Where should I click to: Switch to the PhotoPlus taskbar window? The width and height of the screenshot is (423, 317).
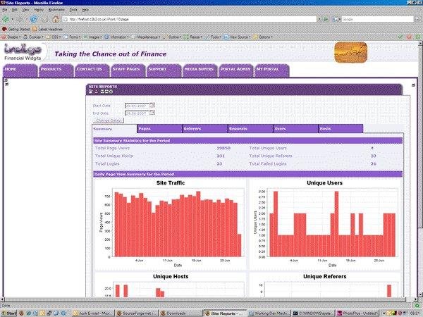[x=356, y=313]
